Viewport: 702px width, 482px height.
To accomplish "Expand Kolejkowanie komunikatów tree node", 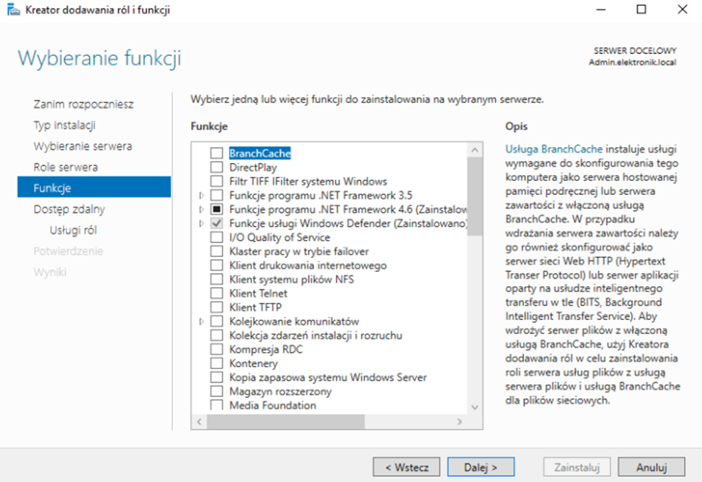I will pyautogui.click(x=202, y=321).
